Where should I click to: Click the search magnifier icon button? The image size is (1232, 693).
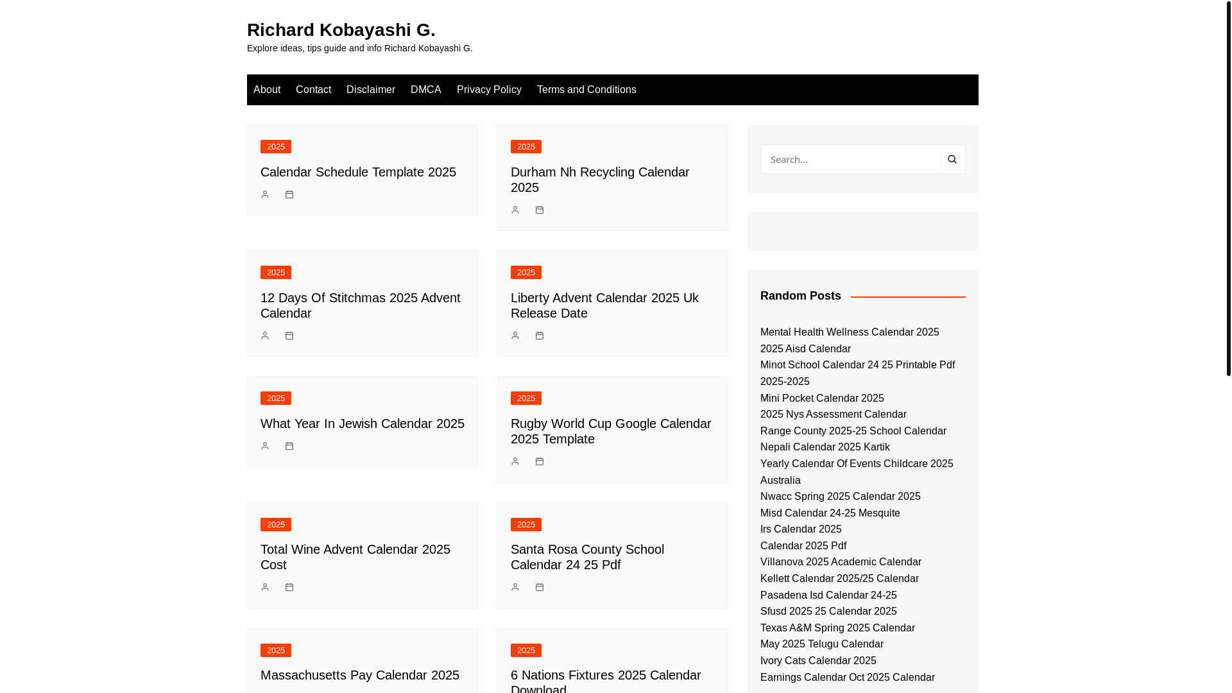(952, 159)
